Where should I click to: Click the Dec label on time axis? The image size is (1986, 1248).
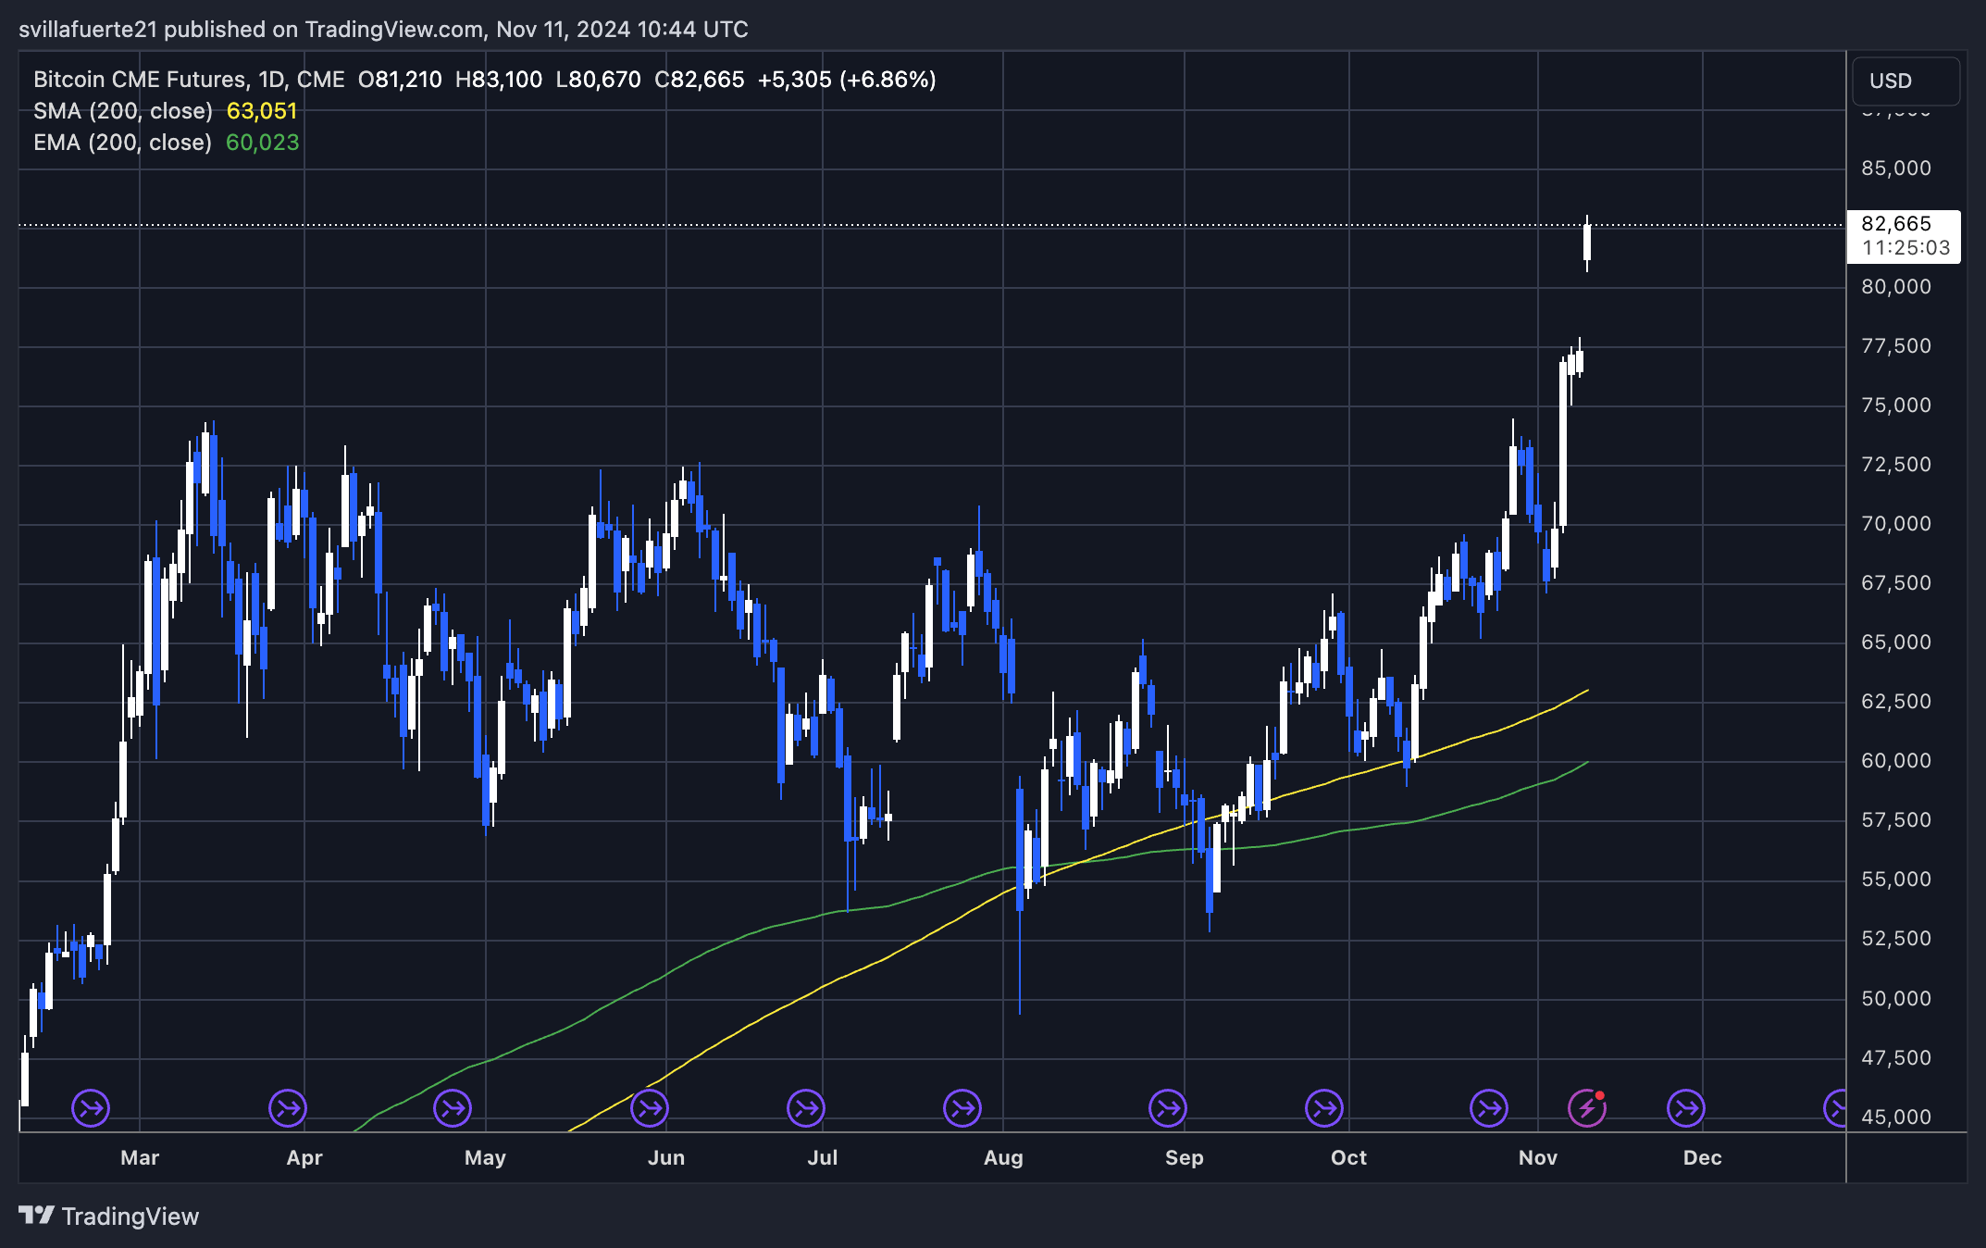(x=1703, y=1158)
